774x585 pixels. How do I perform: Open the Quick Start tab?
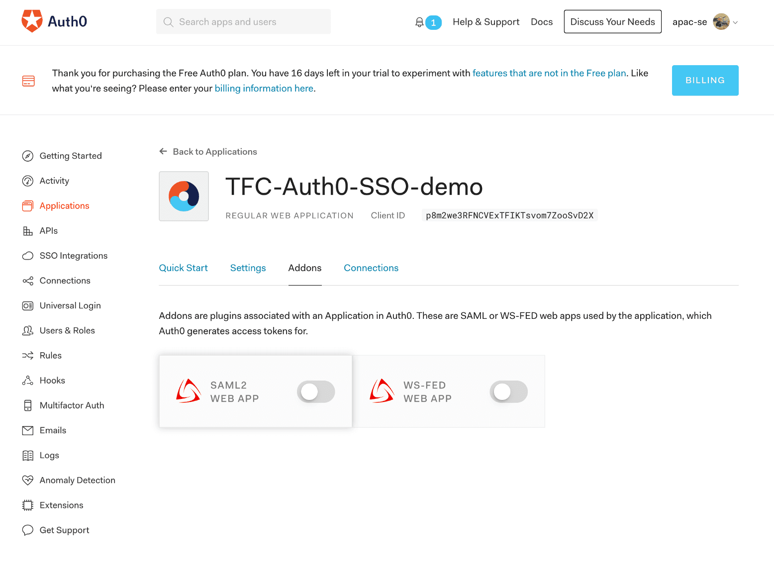click(183, 268)
